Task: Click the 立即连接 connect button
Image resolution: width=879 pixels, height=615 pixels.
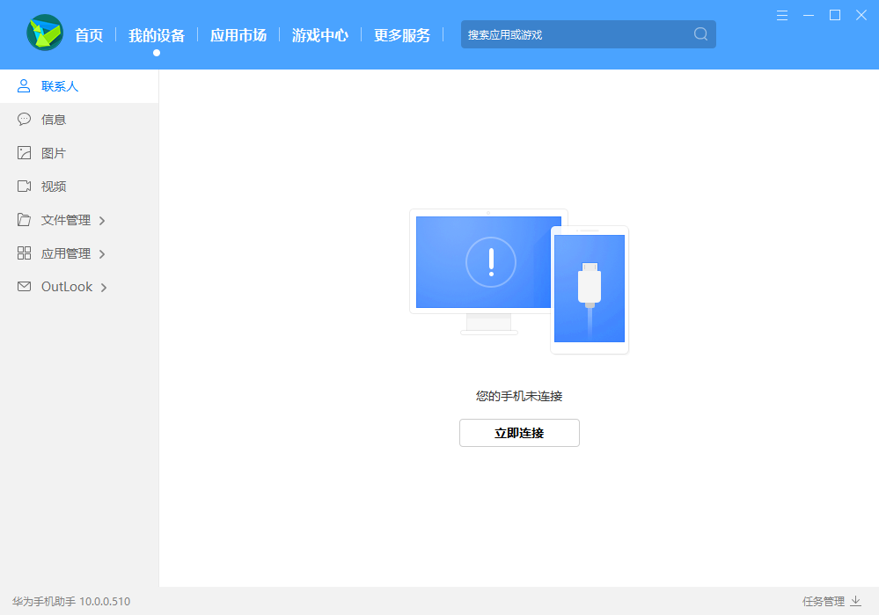Action: point(519,433)
